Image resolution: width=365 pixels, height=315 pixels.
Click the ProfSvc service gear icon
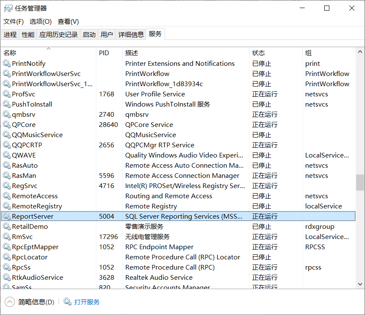(x=7, y=94)
